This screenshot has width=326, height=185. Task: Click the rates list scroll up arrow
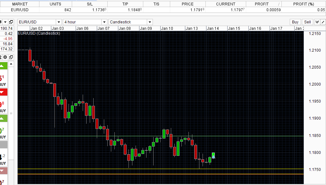[11, 64]
